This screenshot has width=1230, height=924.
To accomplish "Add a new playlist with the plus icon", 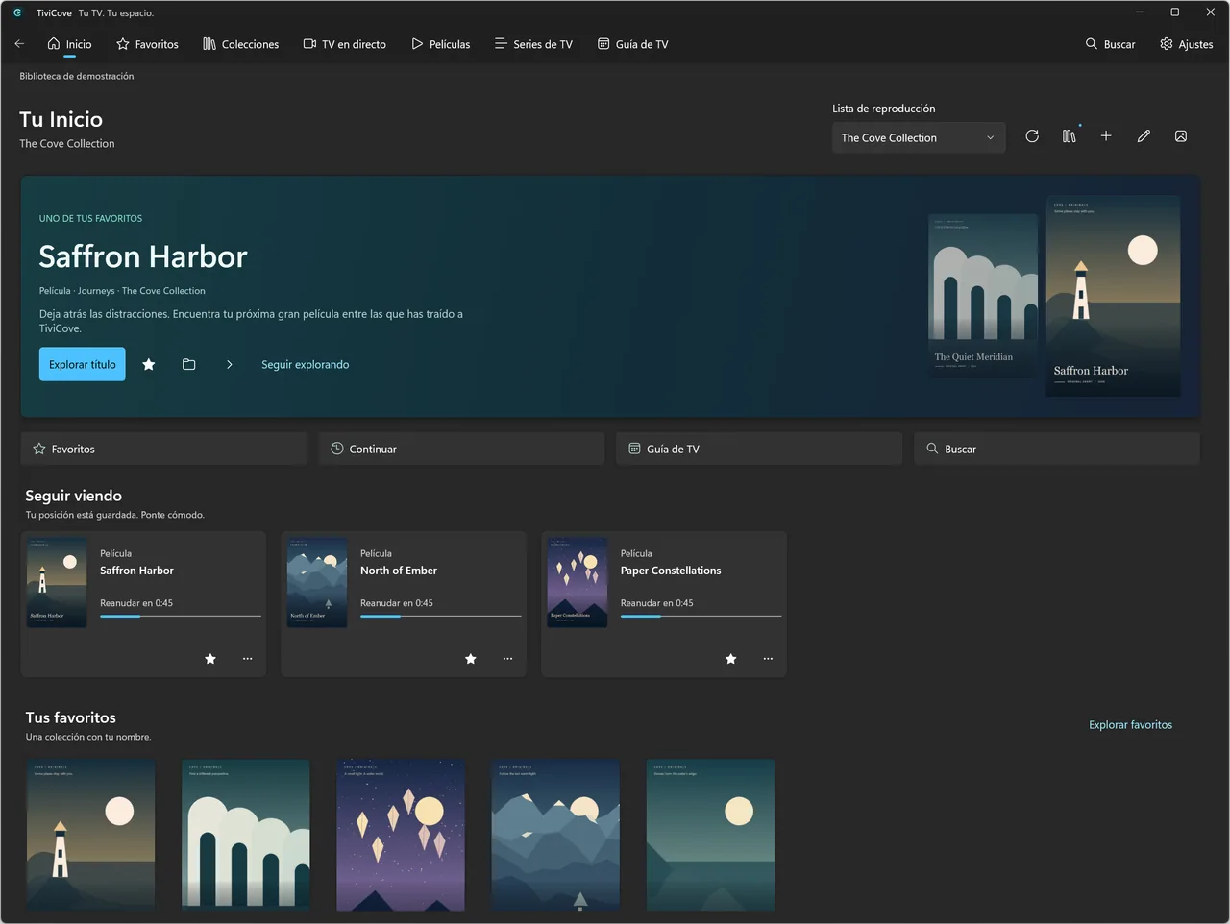I will point(1106,136).
